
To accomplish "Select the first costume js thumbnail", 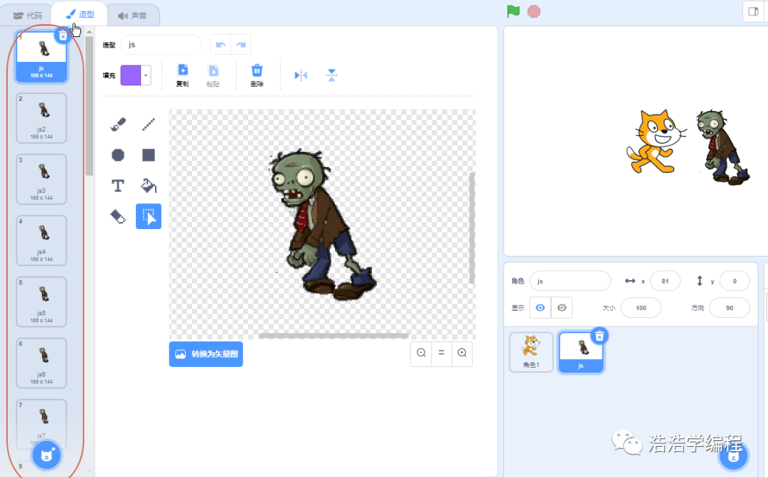I will click(41, 56).
